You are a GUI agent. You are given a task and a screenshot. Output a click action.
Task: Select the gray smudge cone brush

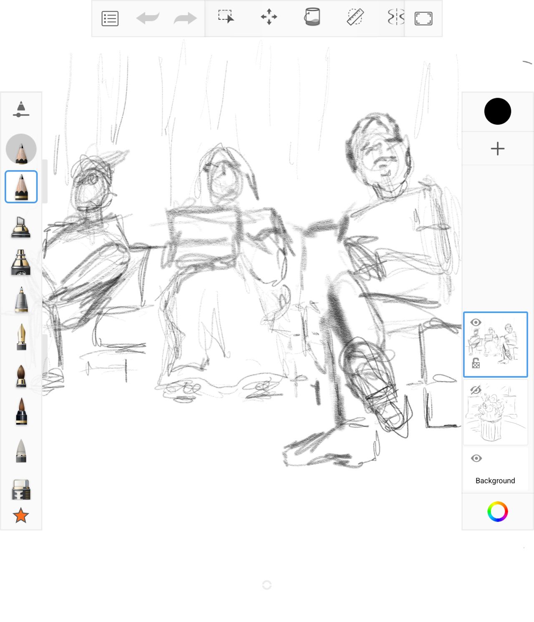pyautogui.click(x=21, y=451)
